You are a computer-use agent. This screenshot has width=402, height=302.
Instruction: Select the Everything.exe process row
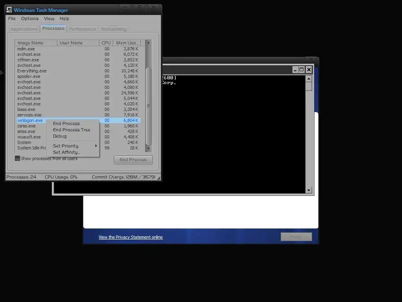pyautogui.click(x=78, y=71)
